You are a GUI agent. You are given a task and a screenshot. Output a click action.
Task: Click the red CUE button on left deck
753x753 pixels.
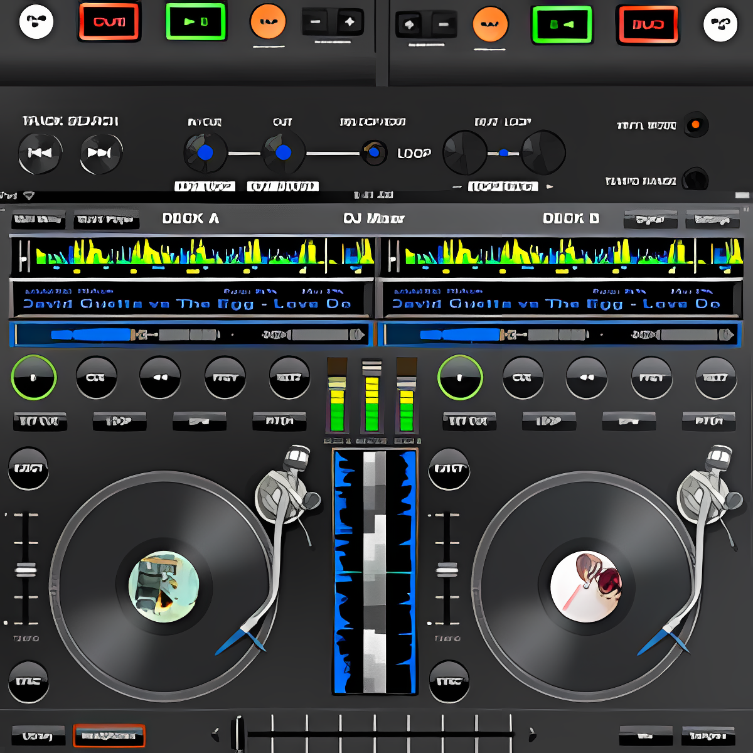(x=109, y=22)
